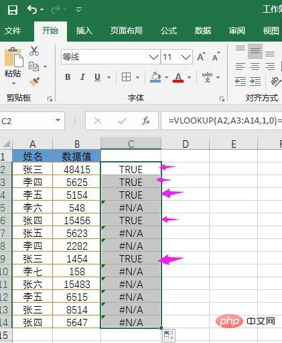Open the 文件 file menu
This screenshot has height=343, width=282.
(13, 31)
